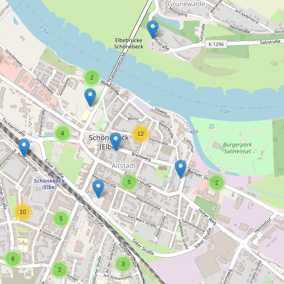Click the Schönebeck (Elbe) train station label
This screenshot has width=284, height=284.
point(49,184)
